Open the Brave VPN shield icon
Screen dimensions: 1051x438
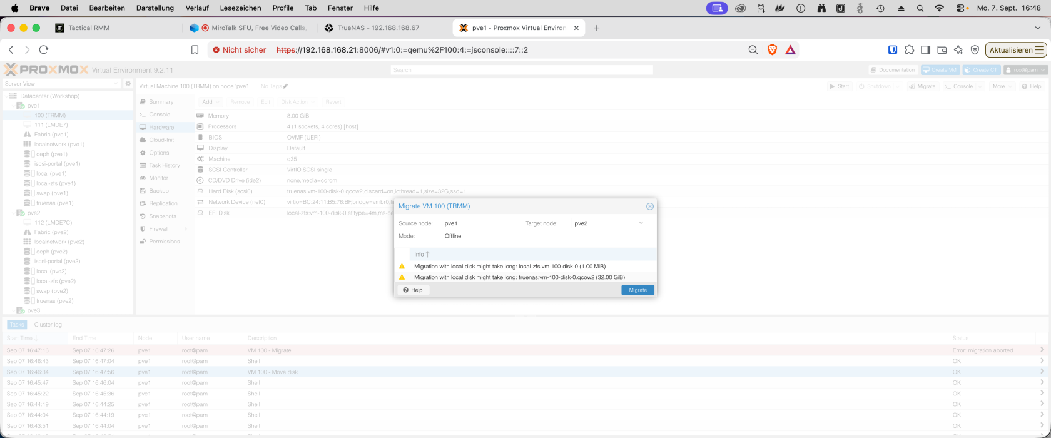point(975,50)
